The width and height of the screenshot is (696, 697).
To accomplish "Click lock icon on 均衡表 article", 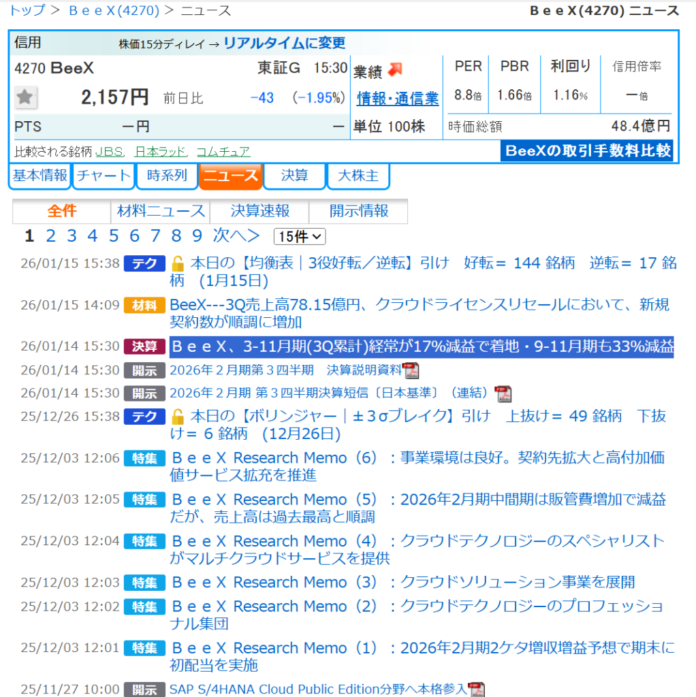I will click(x=178, y=263).
